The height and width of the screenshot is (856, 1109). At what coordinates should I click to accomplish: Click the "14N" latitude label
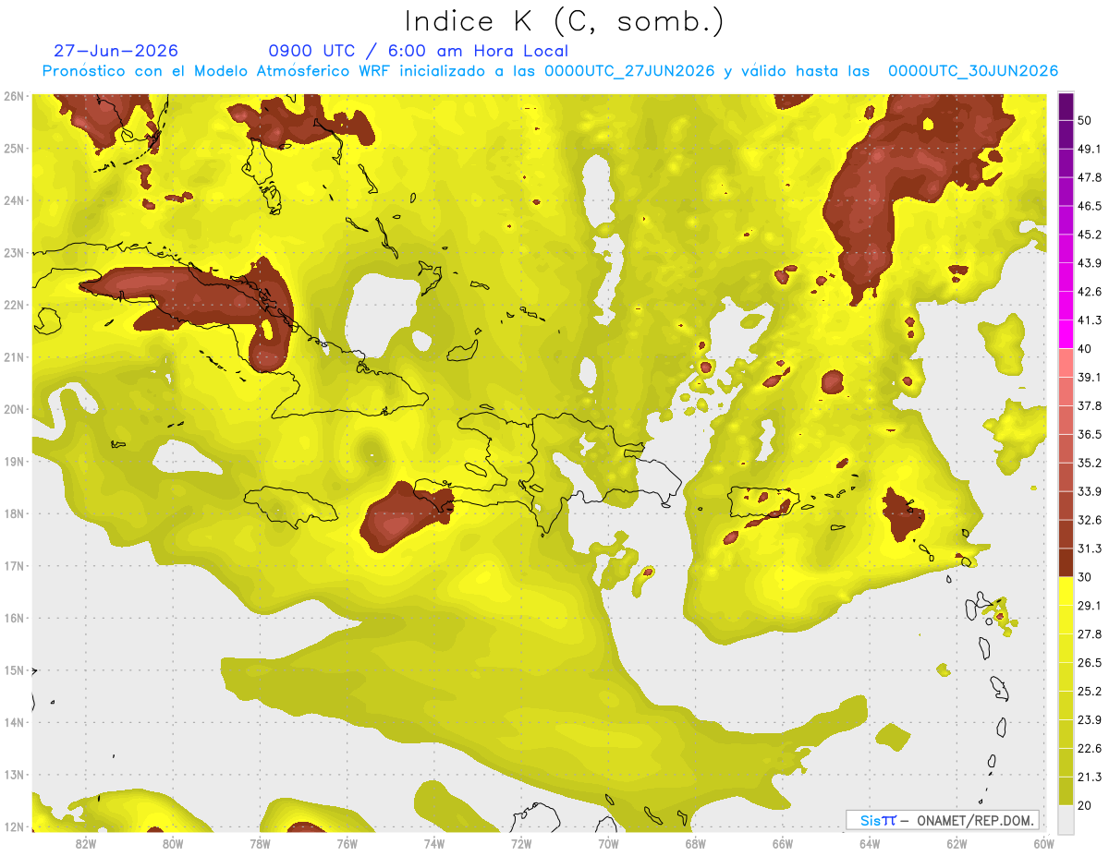(x=14, y=722)
